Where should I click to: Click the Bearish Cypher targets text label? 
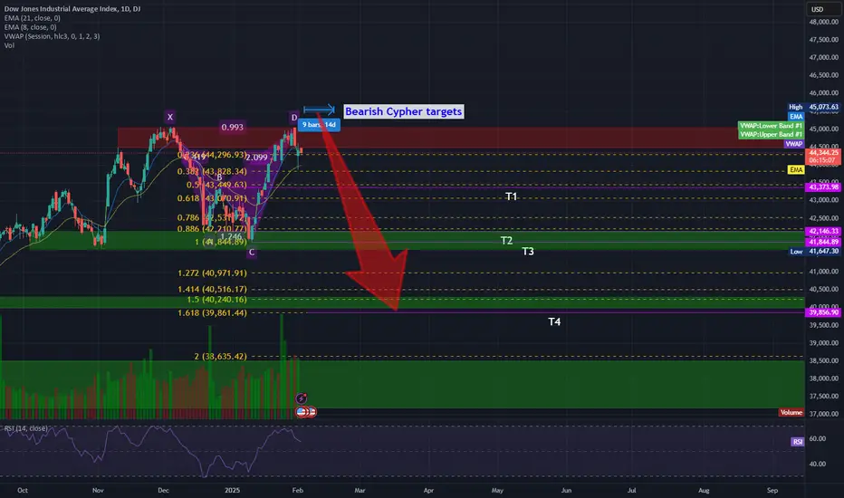click(404, 111)
